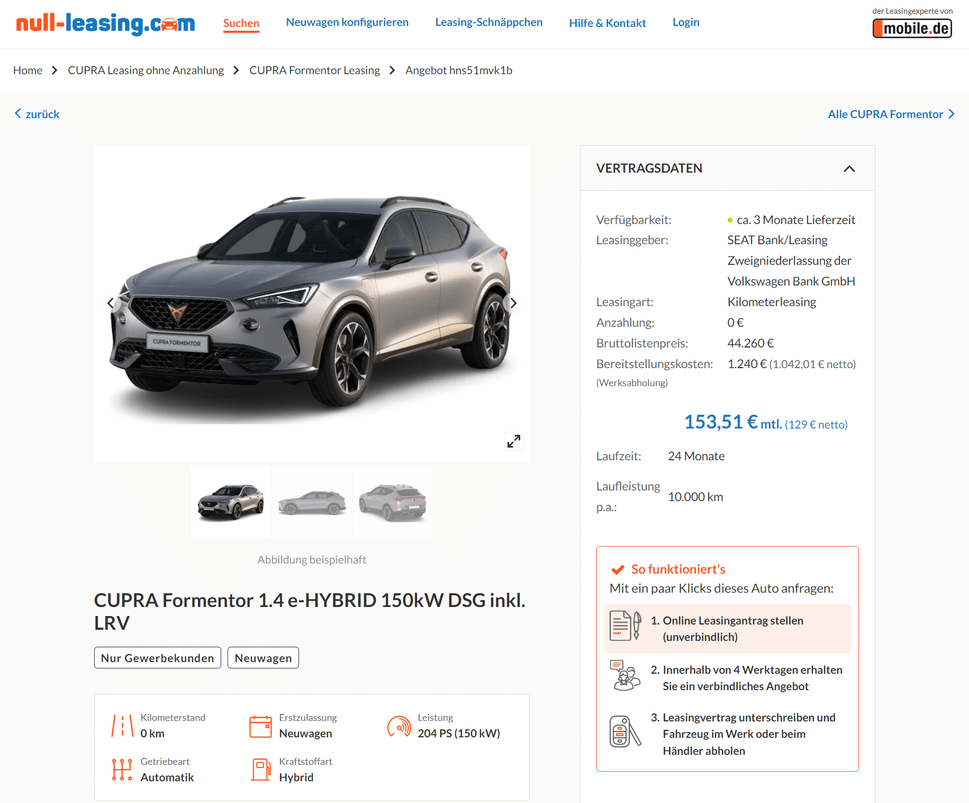Select the side-view car thumbnail
Image resolution: width=969 pixels, height=803 pixels.
(x=312, y=502)
